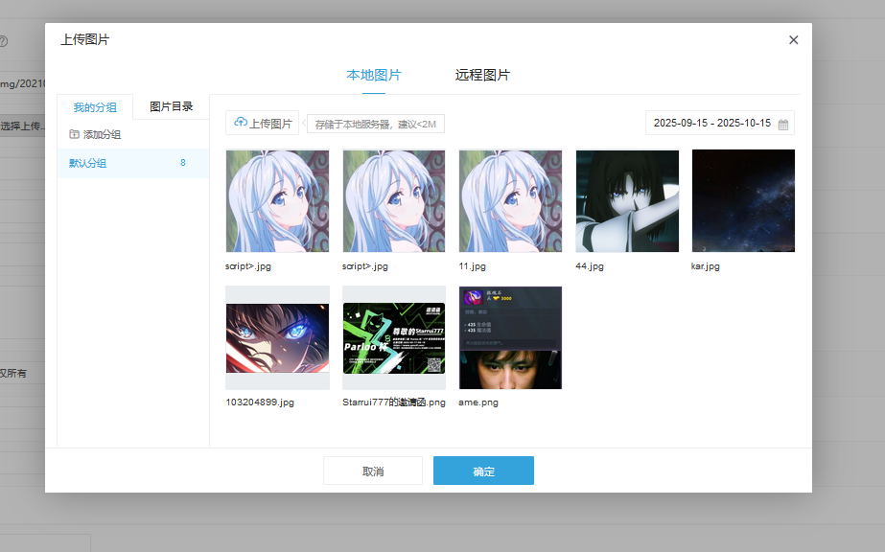
Task: Select the 11.jpg thumbnail
Action: (510, 201)
